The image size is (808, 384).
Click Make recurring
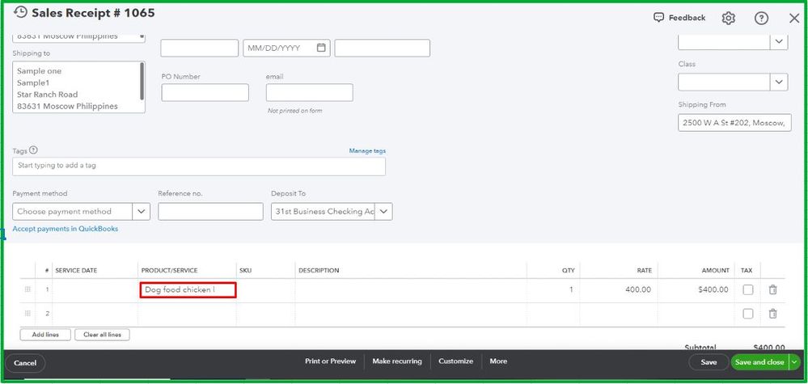pyautogui.click(x=397, y=361)
